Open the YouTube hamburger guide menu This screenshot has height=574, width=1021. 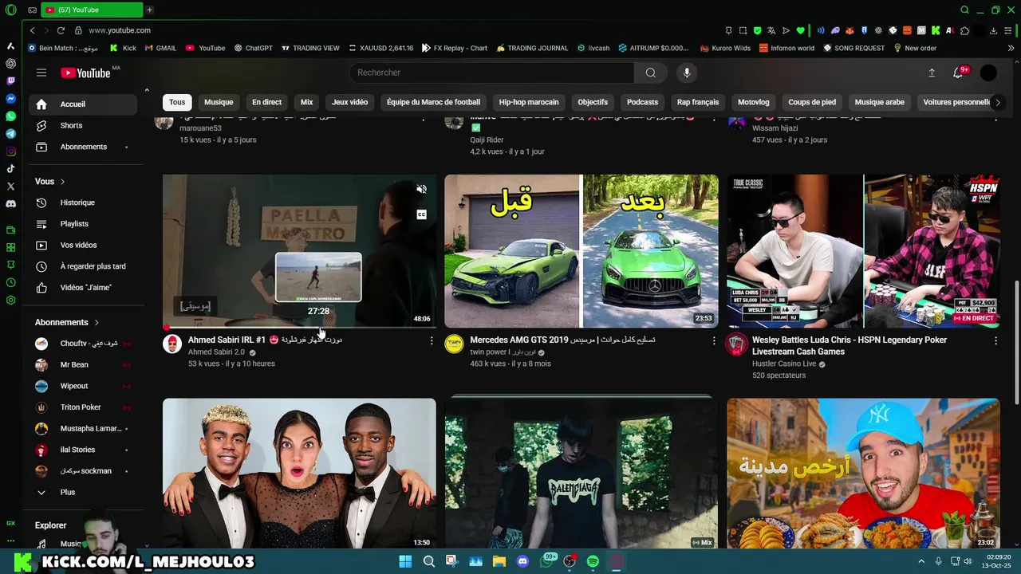[41, 73]
